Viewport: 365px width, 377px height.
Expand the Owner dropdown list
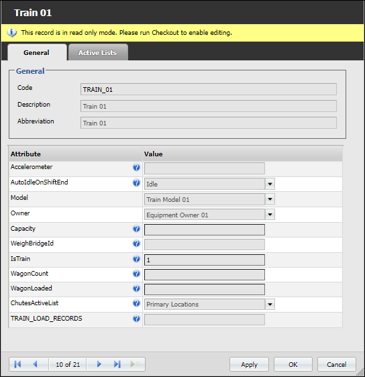[270, 215]
